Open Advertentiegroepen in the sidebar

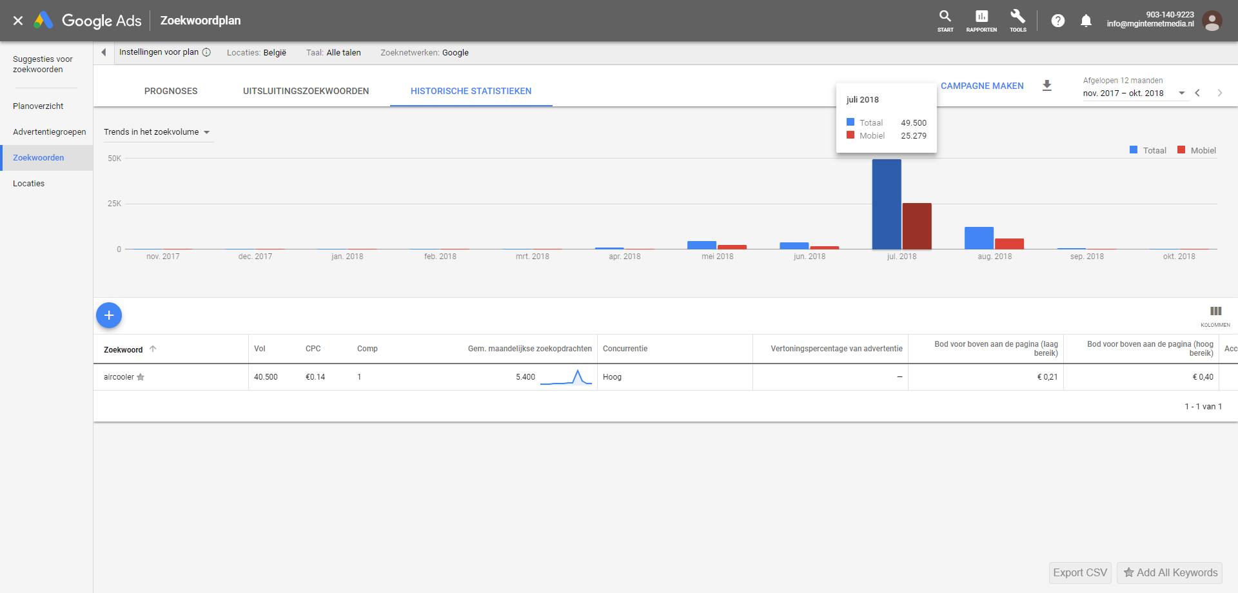[x=49, y=132]
